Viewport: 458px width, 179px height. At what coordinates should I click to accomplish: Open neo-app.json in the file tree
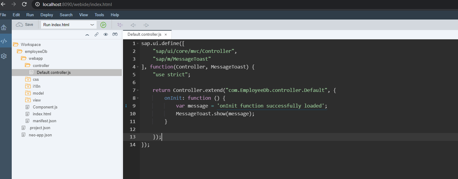tap(40, 135)
